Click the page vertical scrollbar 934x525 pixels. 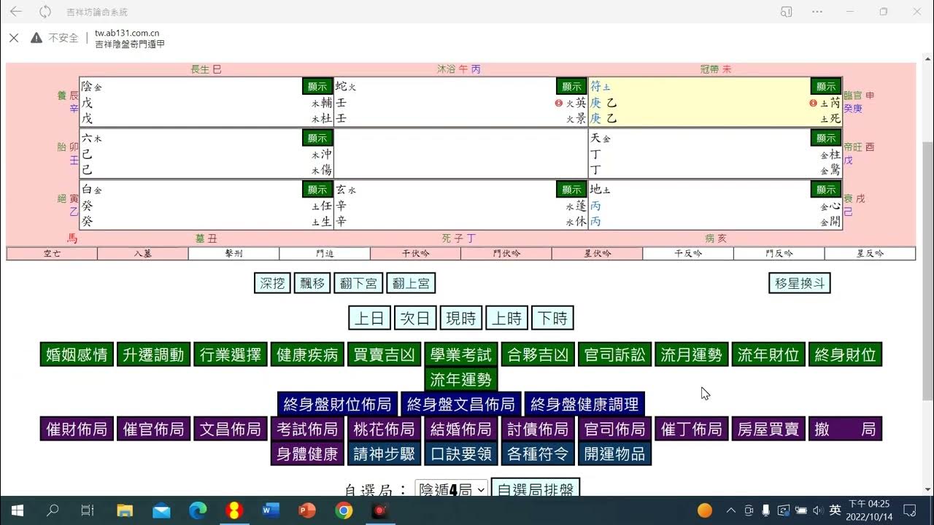click(927, 270)
